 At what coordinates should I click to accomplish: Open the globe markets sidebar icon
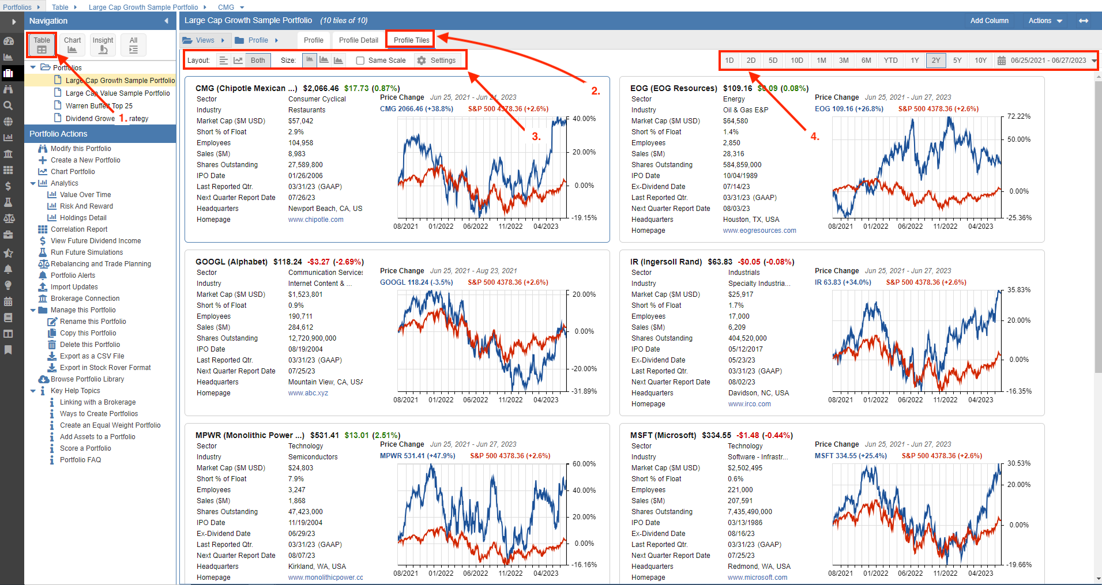[8, 122]
